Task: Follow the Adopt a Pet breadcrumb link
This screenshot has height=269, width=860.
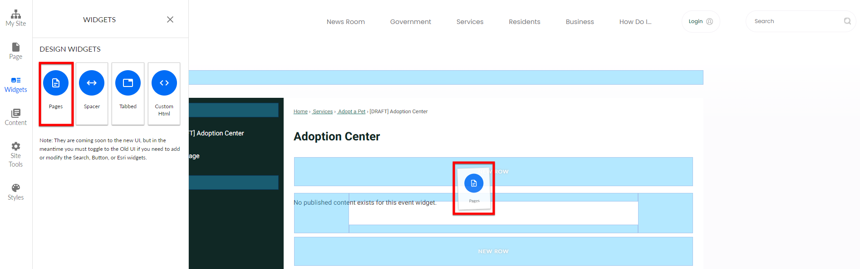Action: [351, 111]
